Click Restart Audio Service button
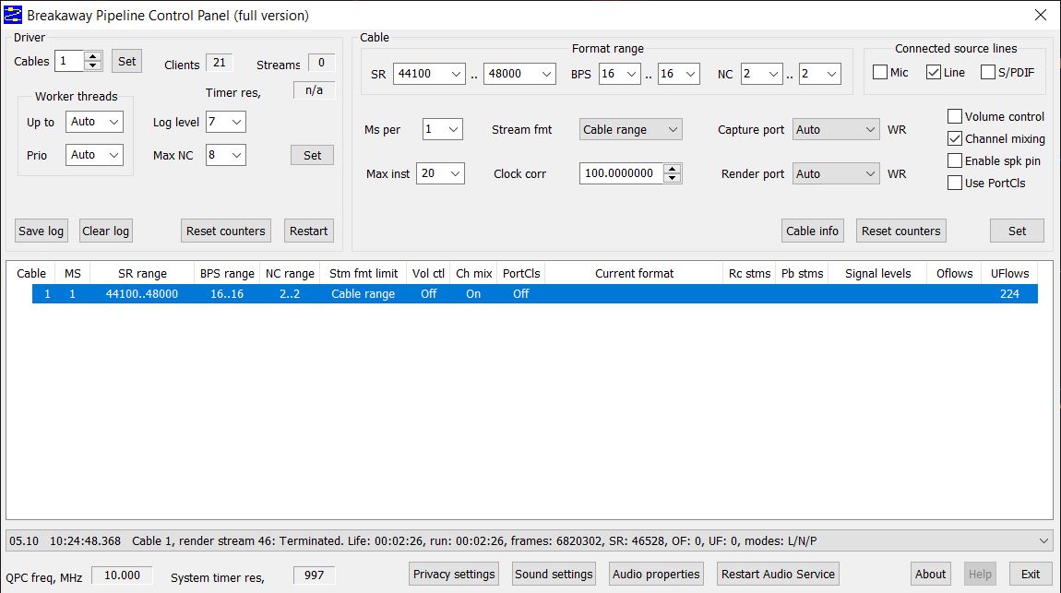This screenshot has height=593, width=1061. pos(778,574)
